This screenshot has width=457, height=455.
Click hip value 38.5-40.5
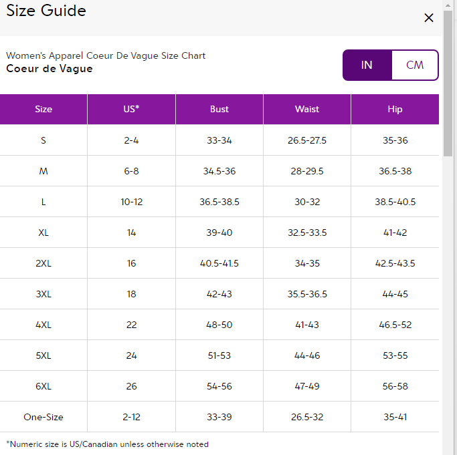(x=395, y=202)
